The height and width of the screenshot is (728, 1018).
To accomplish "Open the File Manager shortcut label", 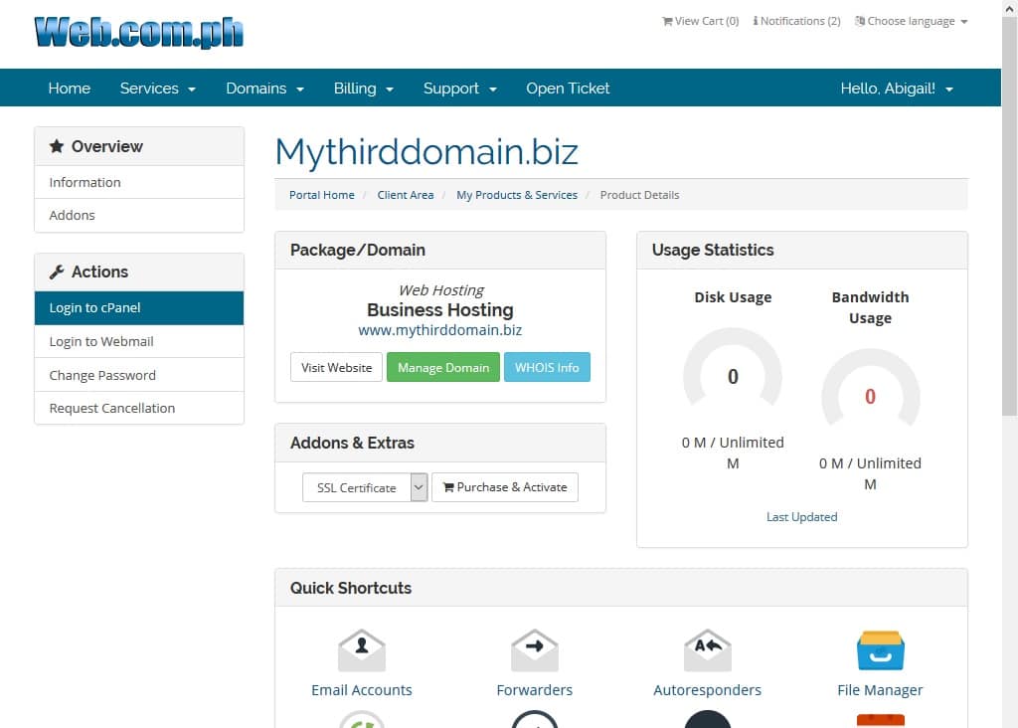I will click(x=881, y=689).
